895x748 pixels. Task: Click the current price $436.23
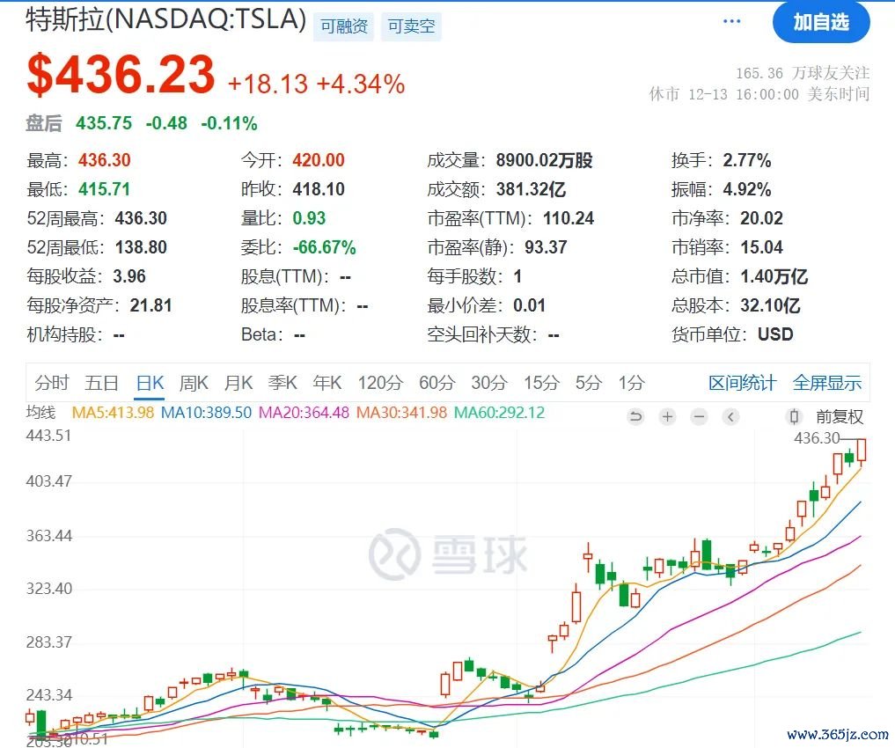click(x=121, y=75)
